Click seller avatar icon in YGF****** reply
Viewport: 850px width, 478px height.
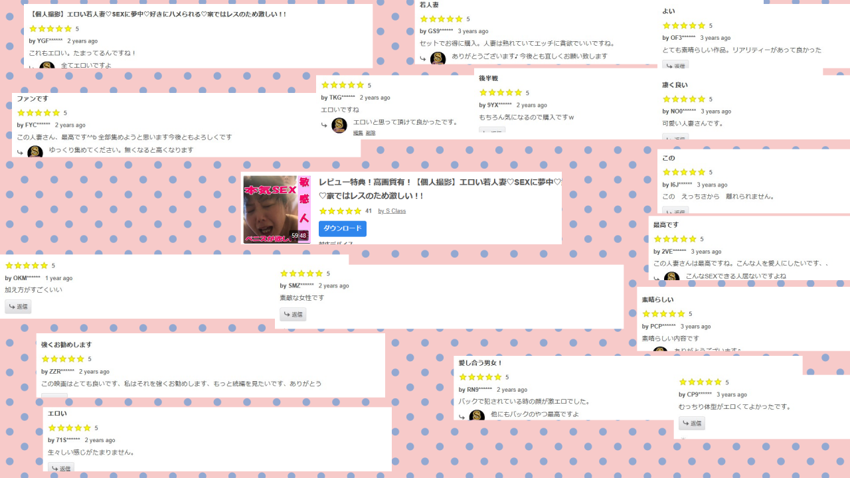point(47,65)
